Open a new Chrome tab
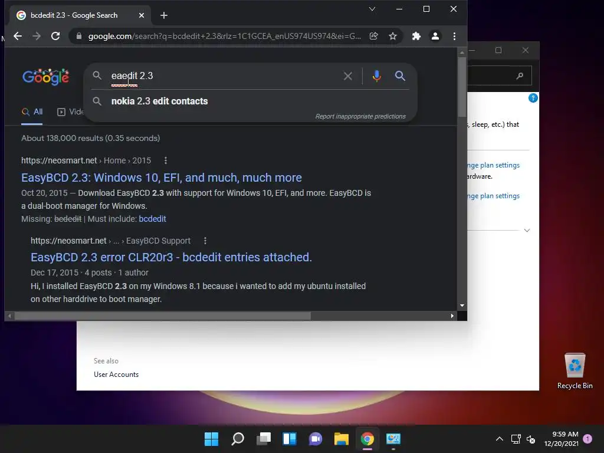The image size is (604, 453). [x=164, y=15]
